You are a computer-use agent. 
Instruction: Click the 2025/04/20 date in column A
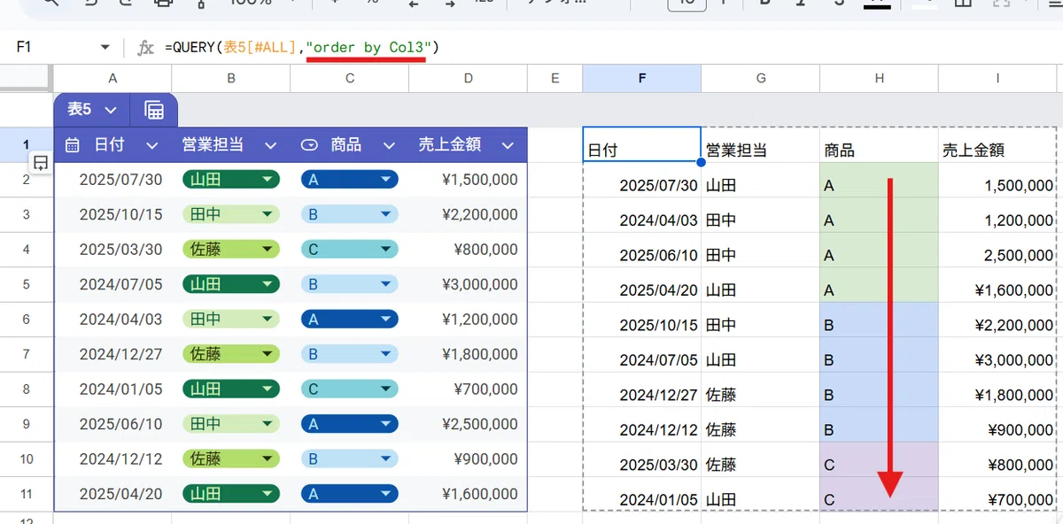pos(113,494)
